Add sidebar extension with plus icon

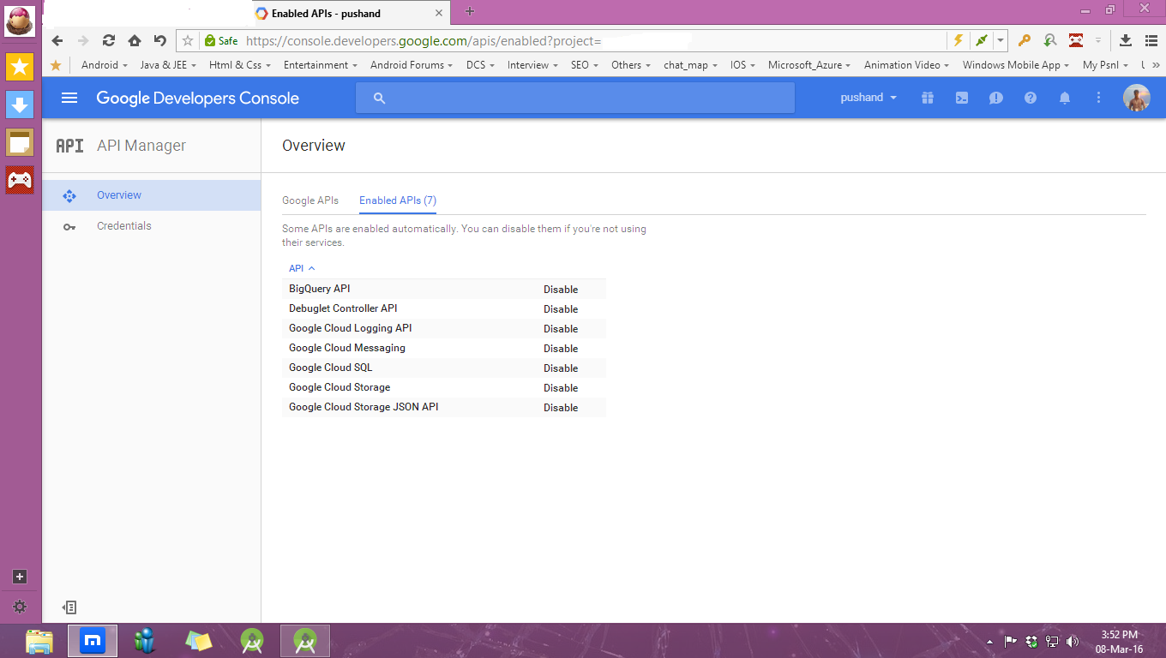[20, 577]
